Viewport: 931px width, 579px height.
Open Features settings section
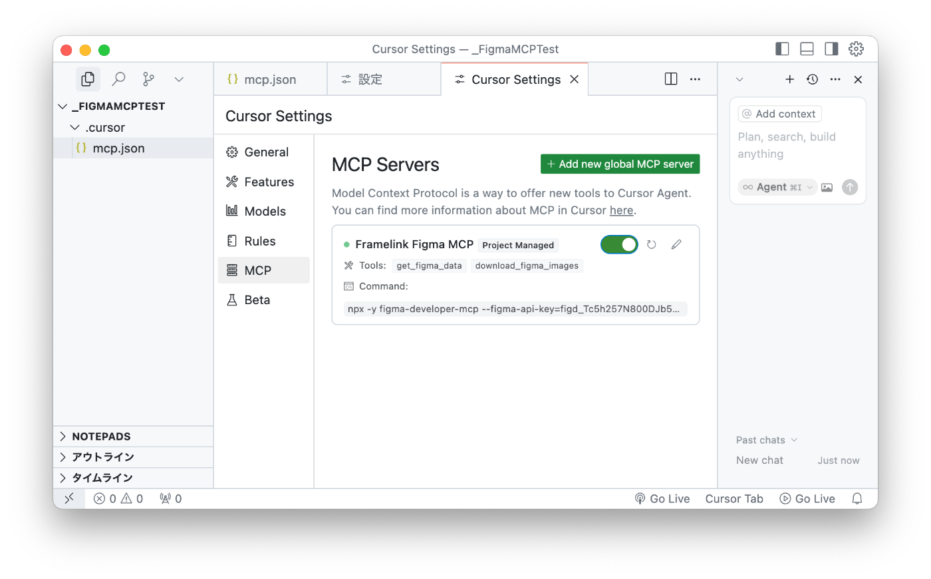[264, 182]
